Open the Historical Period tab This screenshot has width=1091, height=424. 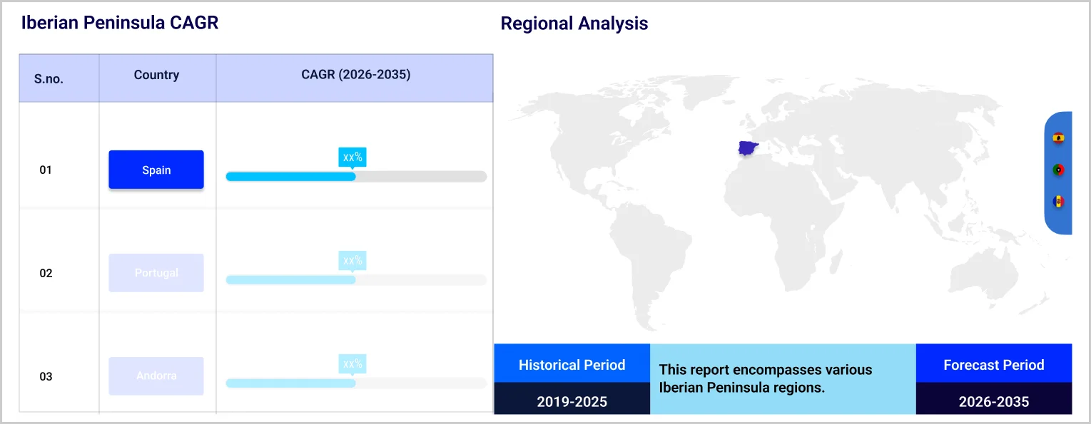tap(572, 365)
